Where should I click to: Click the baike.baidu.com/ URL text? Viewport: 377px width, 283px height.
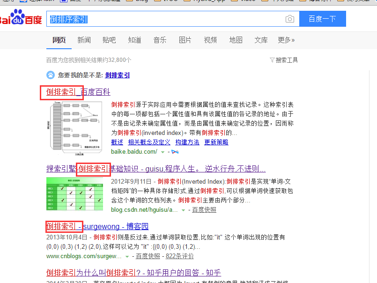pos(134,152)
